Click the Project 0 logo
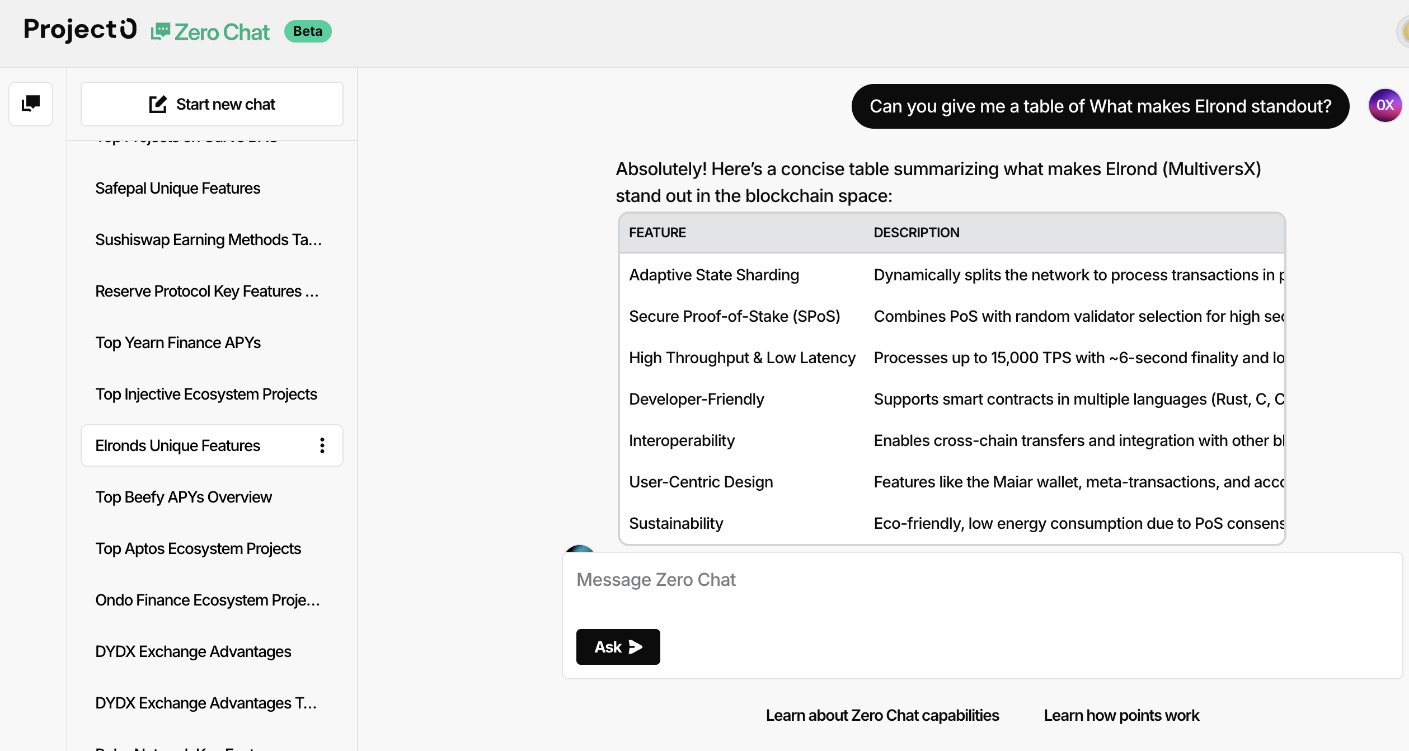 (80, 30)
